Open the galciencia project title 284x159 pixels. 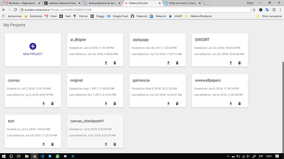point(141,80)
